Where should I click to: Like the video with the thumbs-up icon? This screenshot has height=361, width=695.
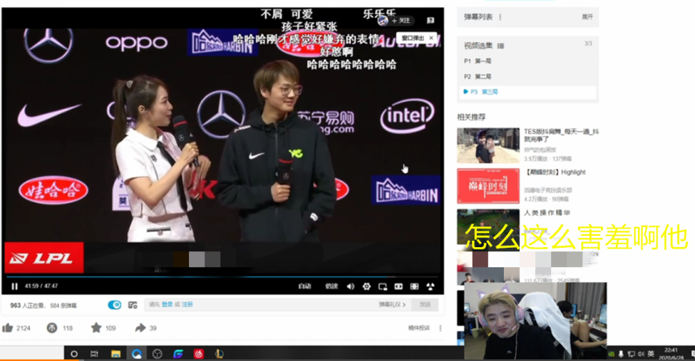coord(8,328)
